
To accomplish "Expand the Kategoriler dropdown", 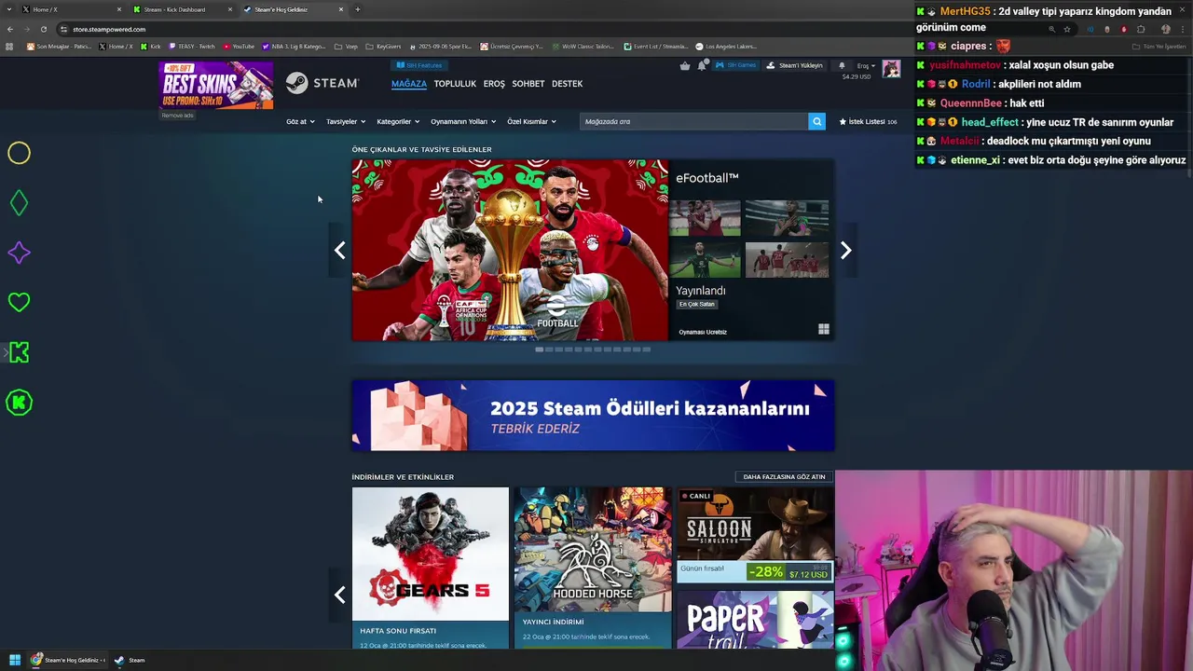I will (398, 121).
